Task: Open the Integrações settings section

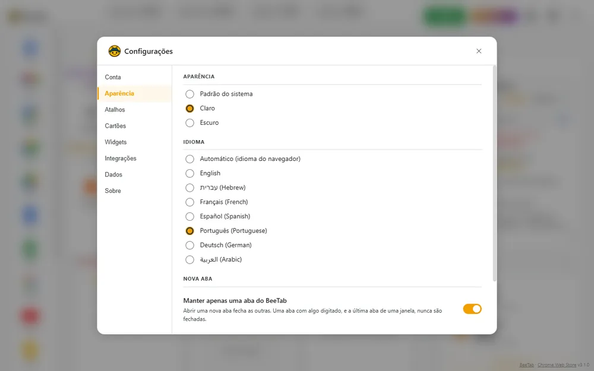Action: click(x=134, y=158)
